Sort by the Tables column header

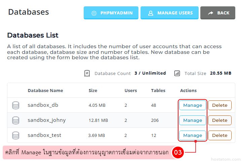click(x=158, y=90)
